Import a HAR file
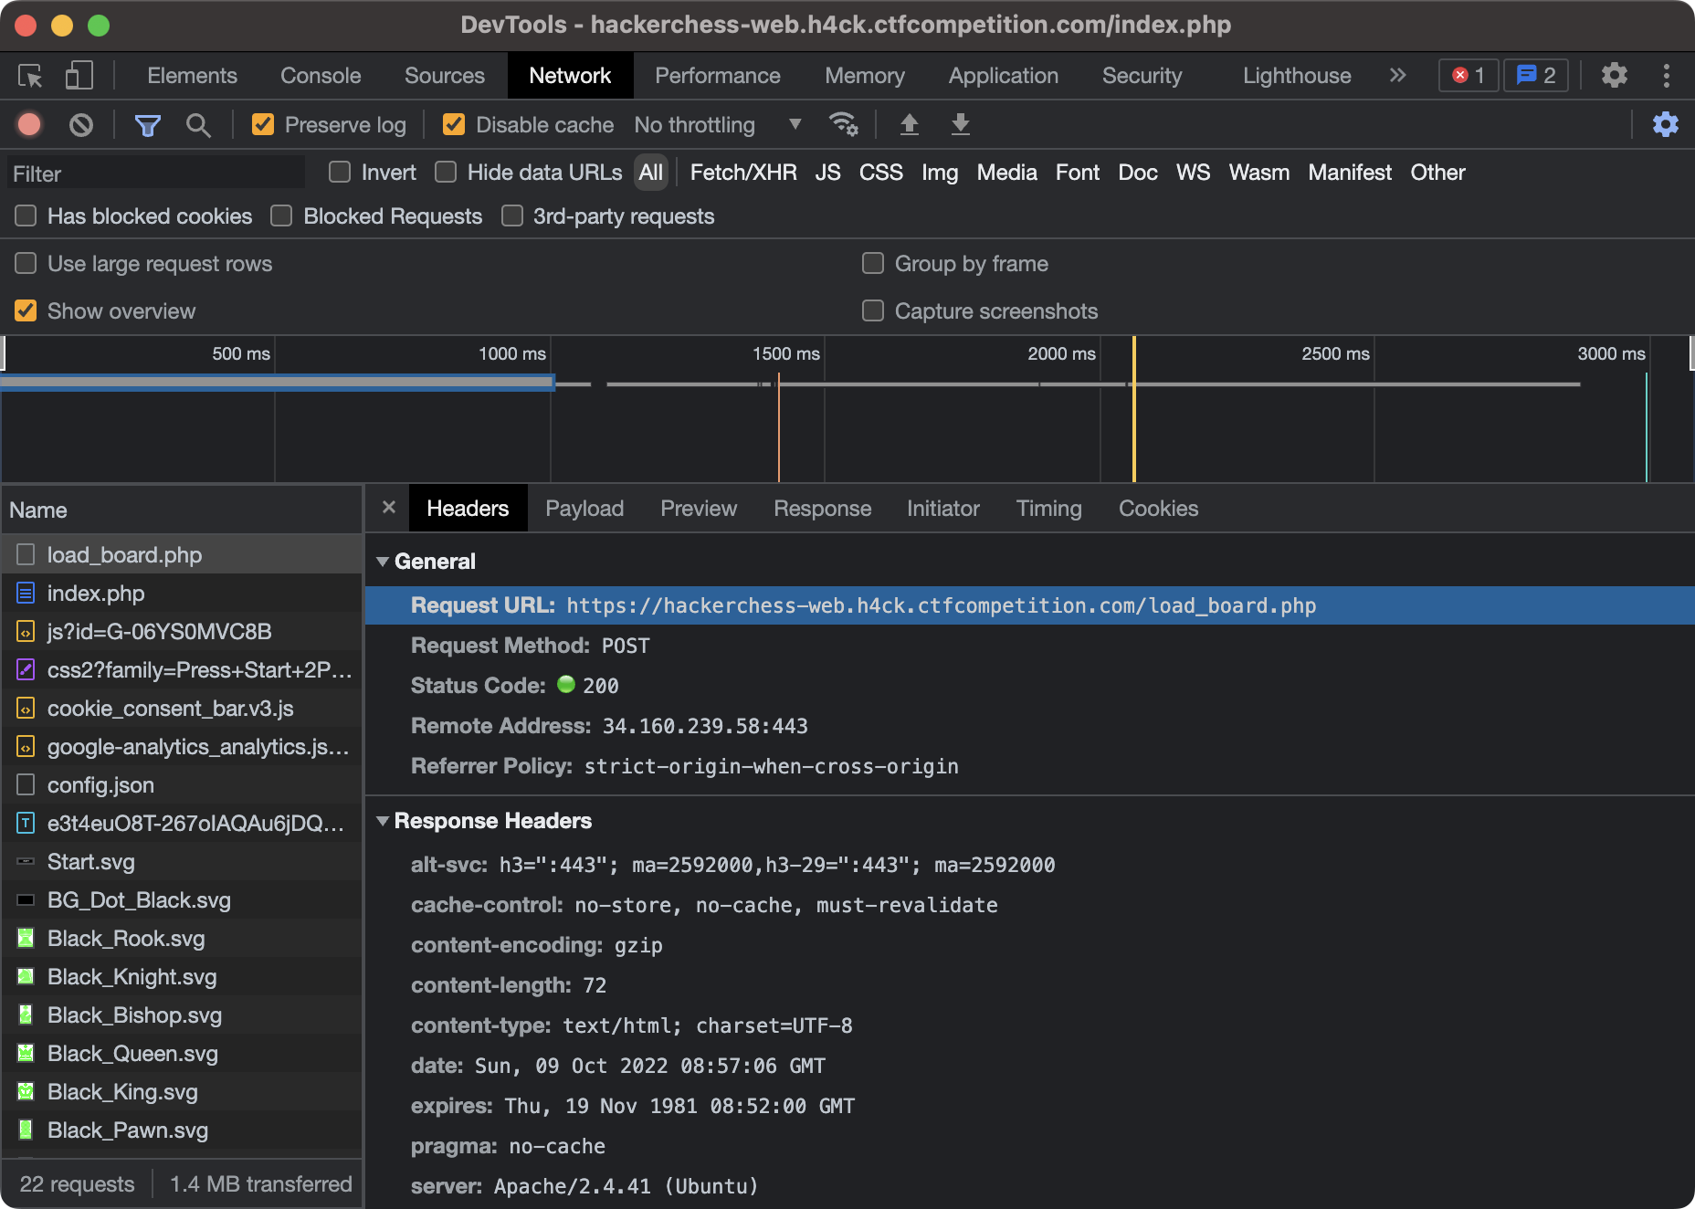This screenshot has height=1209, width=1695. (x=910, y=124)
